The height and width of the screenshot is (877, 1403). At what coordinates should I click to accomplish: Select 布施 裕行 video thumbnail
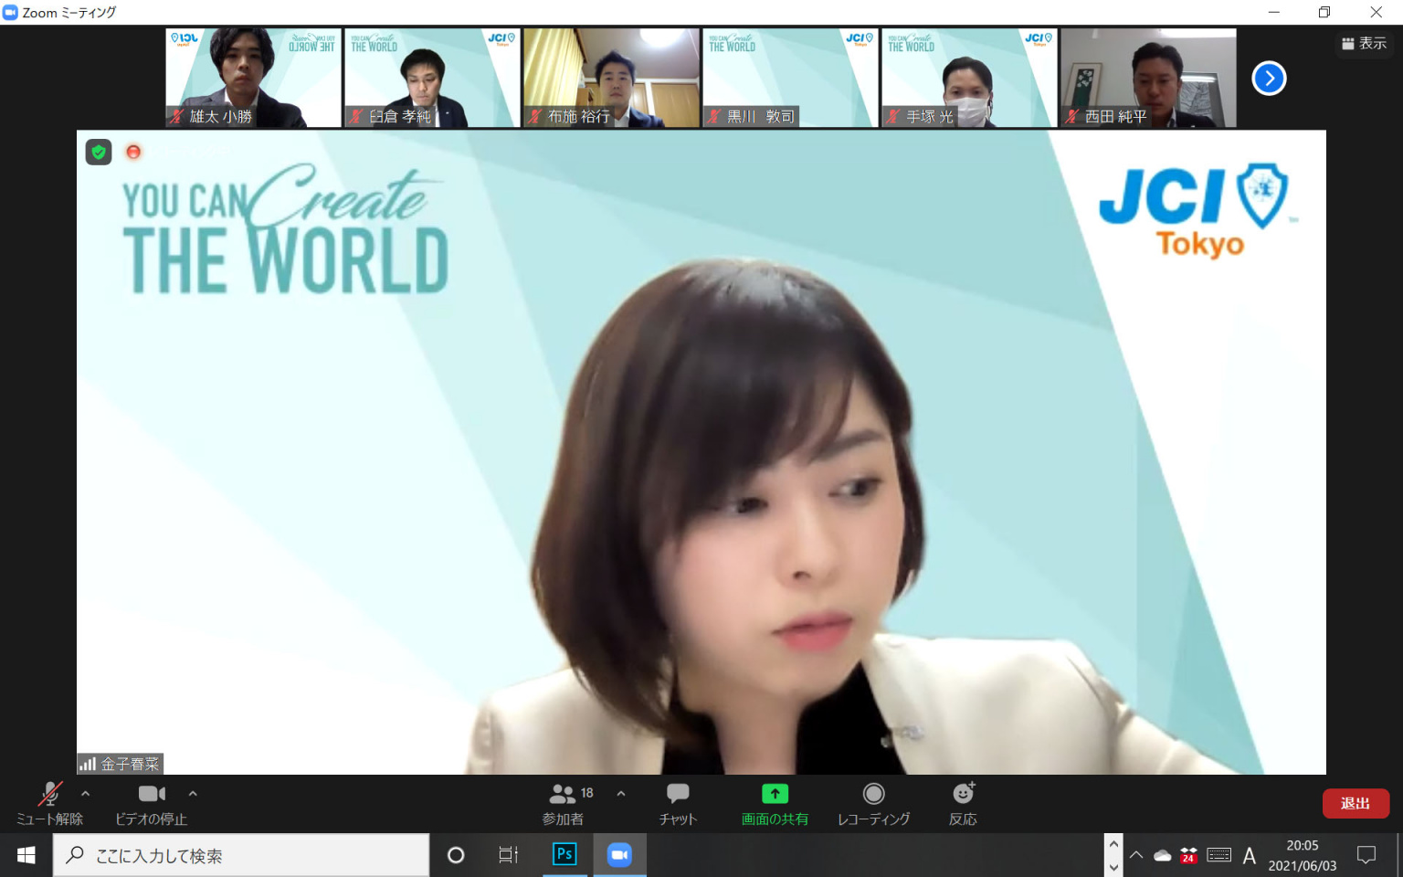(x=611, y=78)
